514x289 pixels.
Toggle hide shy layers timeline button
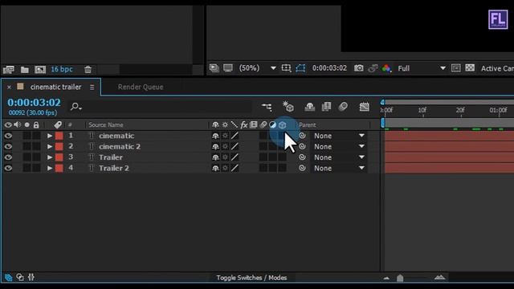coord(309,107)
